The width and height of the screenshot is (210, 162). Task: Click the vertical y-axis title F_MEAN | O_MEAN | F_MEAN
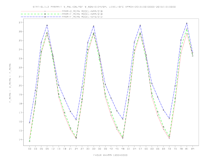(x=10, y=83)
